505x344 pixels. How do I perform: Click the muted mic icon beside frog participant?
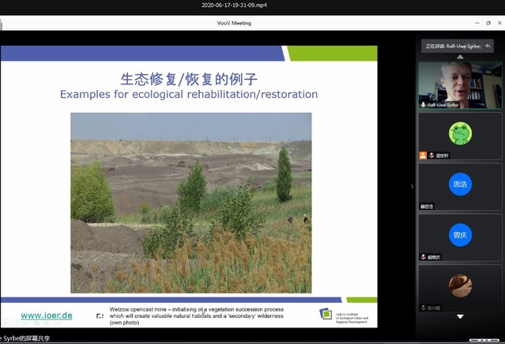pos(432,155)
